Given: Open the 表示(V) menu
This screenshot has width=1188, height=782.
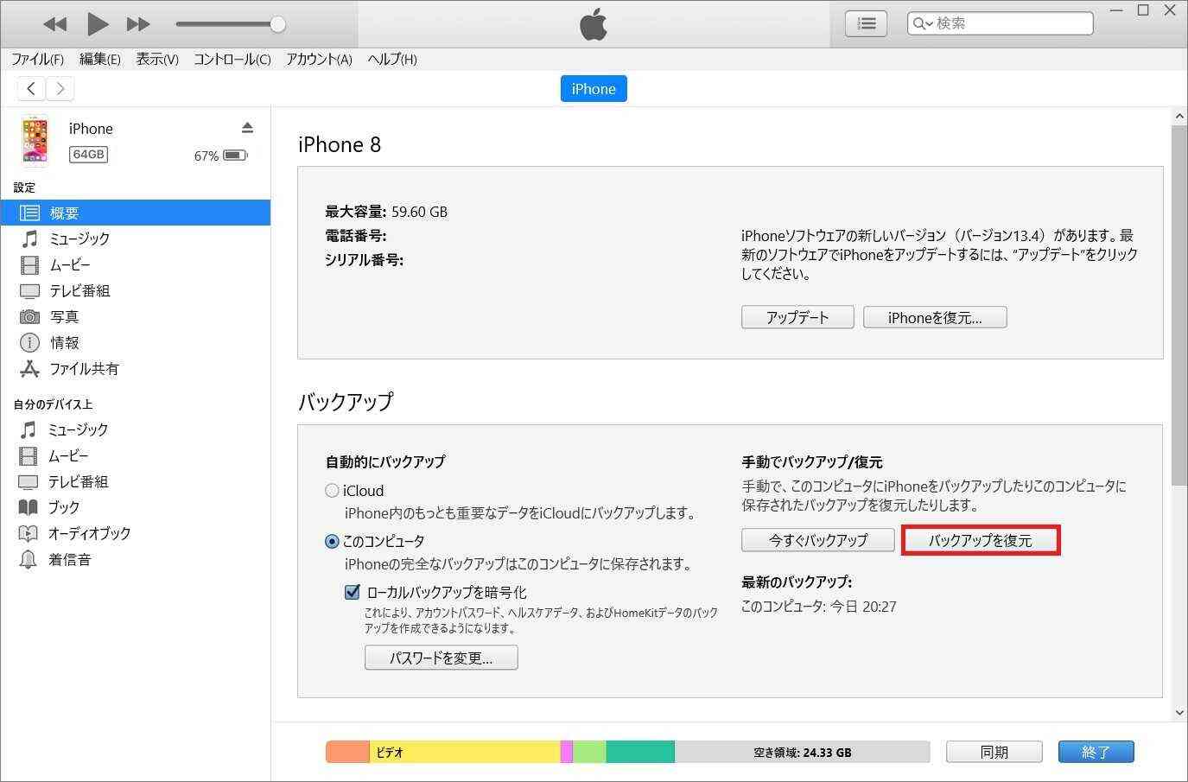Looking at the screenshot, I should [x=157, y=59].
